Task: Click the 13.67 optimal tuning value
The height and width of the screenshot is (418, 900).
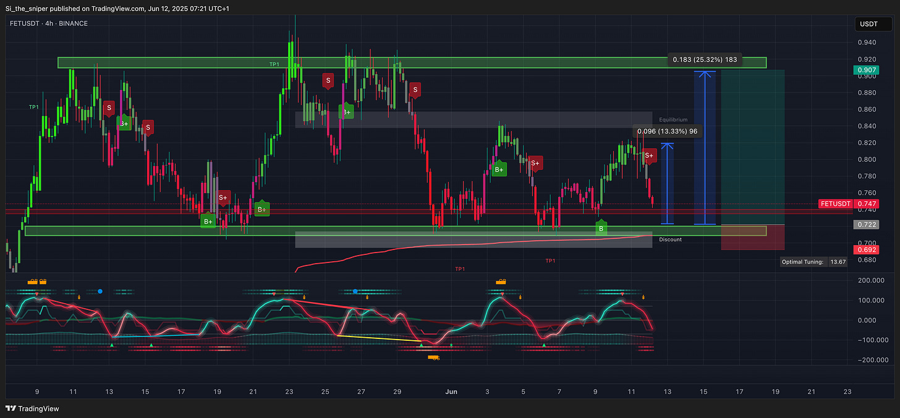Action: (838, 262)
